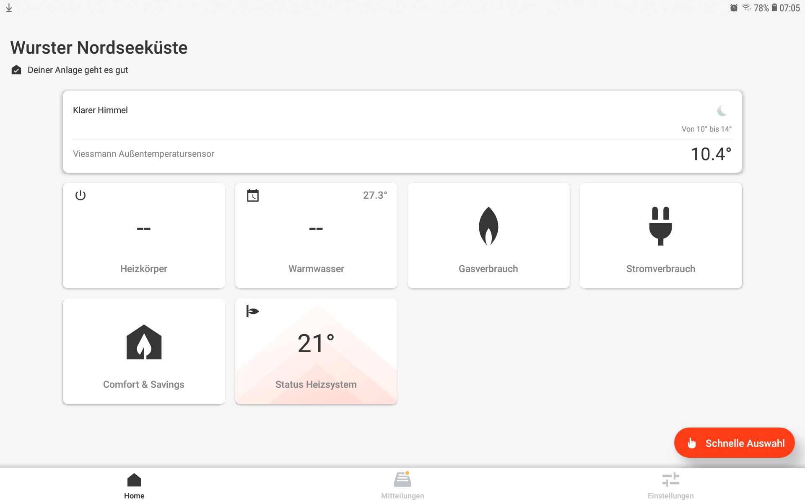Tap the flag icon on Status Heizsystem
This screenshot has height=503, width=805.
(253, 311)
